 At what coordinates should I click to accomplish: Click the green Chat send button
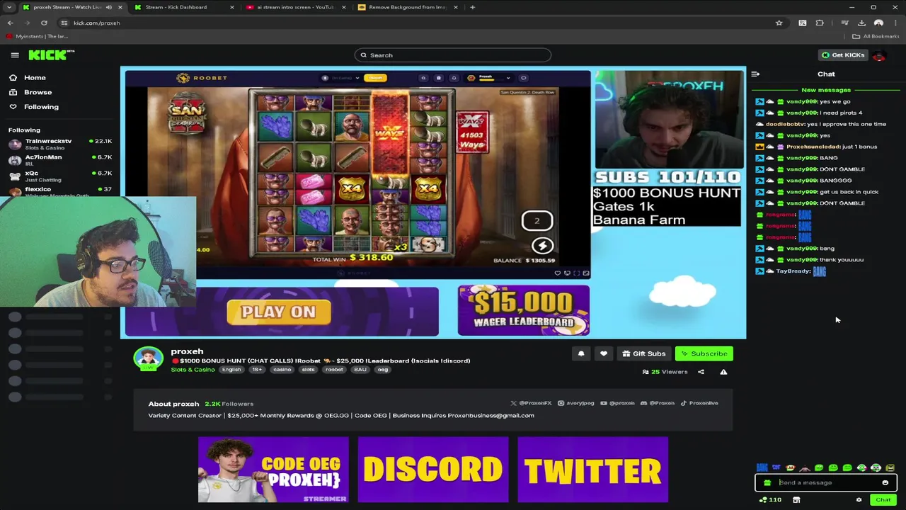pyautogui.click(x=883, y=500)
